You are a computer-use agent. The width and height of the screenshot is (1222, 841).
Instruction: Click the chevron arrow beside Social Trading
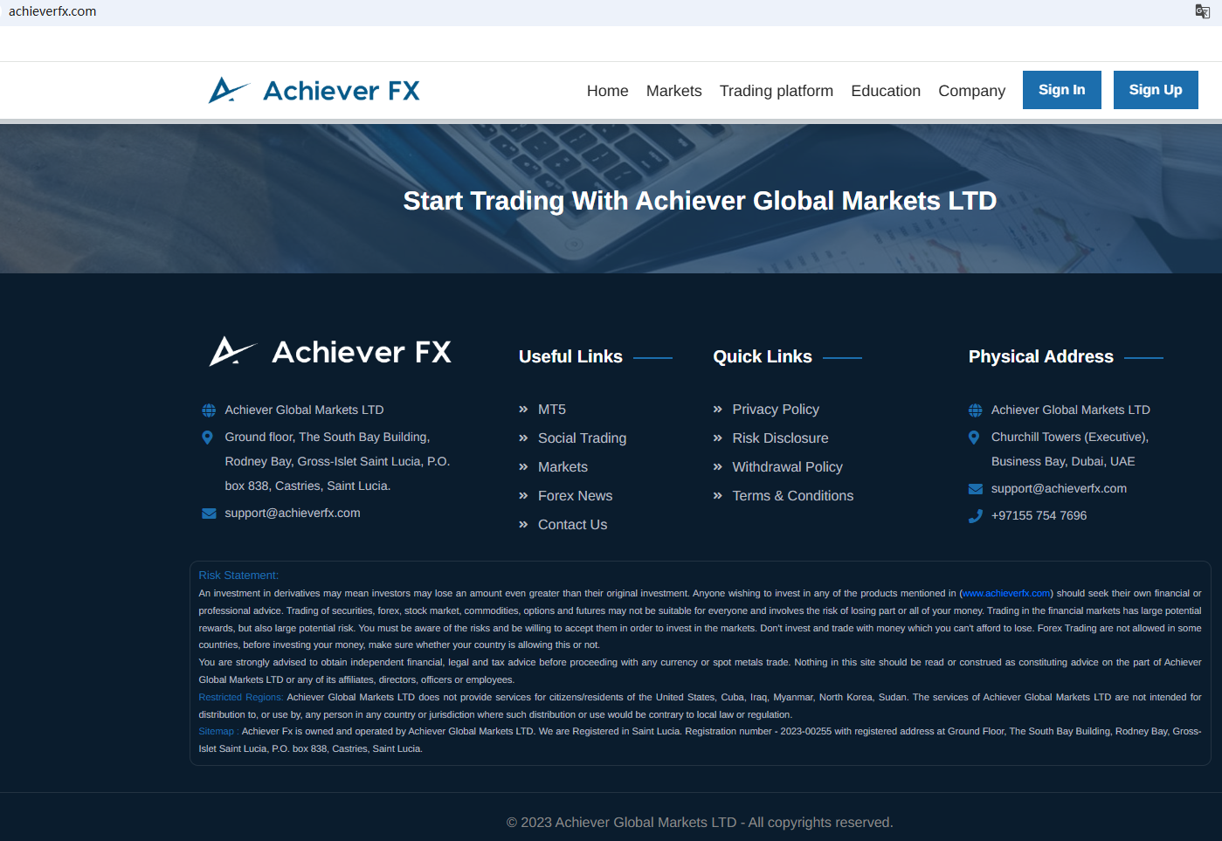tap(523, 438)
